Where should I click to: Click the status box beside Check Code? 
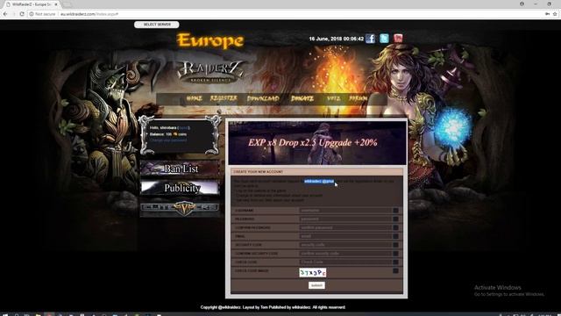(x=395, y=262)
